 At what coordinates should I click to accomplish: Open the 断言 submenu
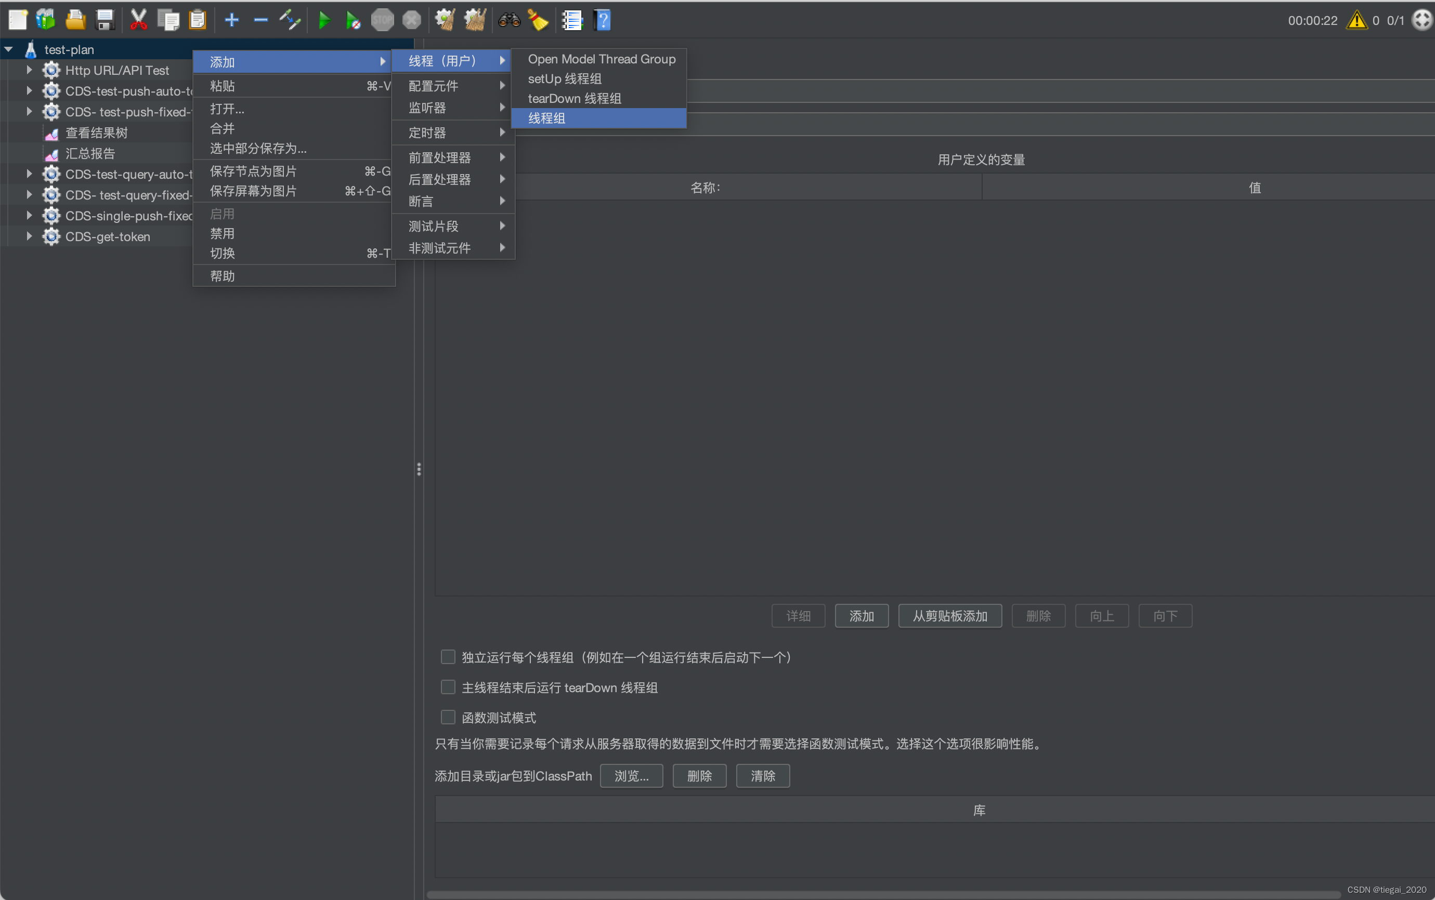tap(453, 201)
